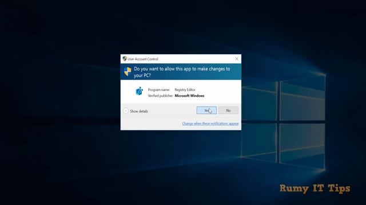This screenshot has height=205, width=366.
Task: Click the 'Registry Editor' program name text
Action: (185, 90)
